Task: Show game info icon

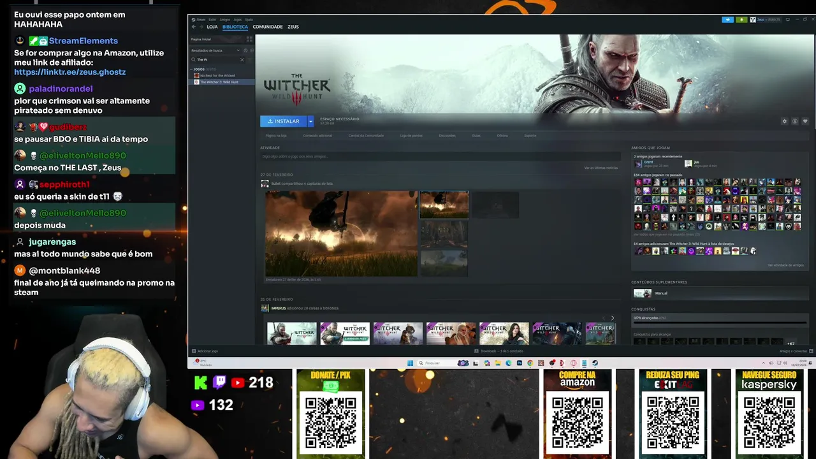Action: pyautogui.click(x=796, y=121)
